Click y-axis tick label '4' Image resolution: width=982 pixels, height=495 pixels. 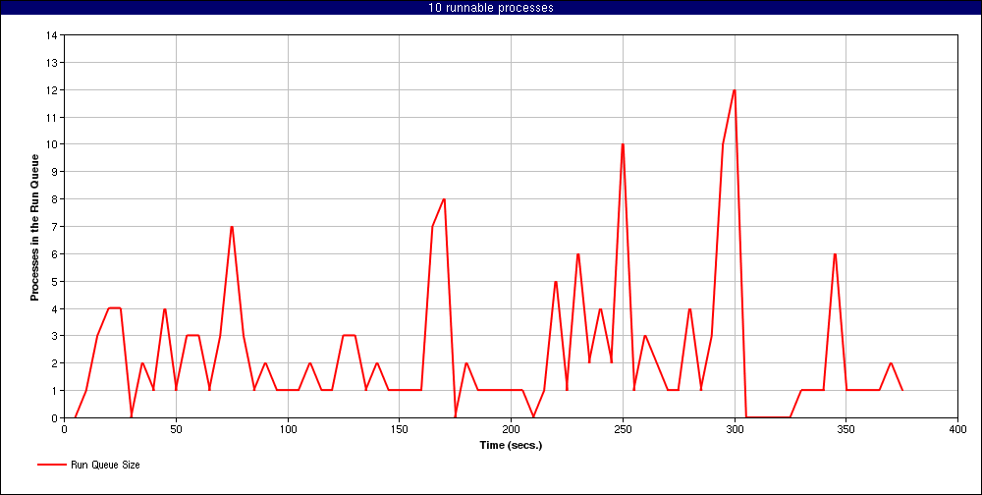point(54,308)
